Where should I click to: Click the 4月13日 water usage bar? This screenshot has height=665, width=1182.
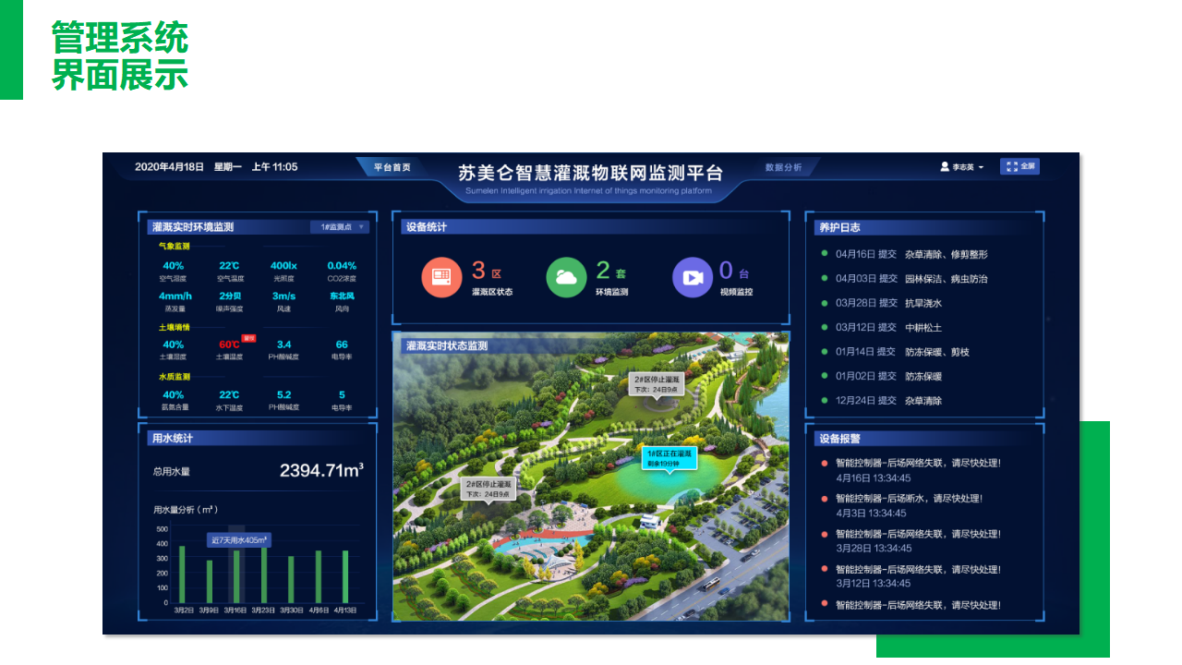tap(345, 576)
